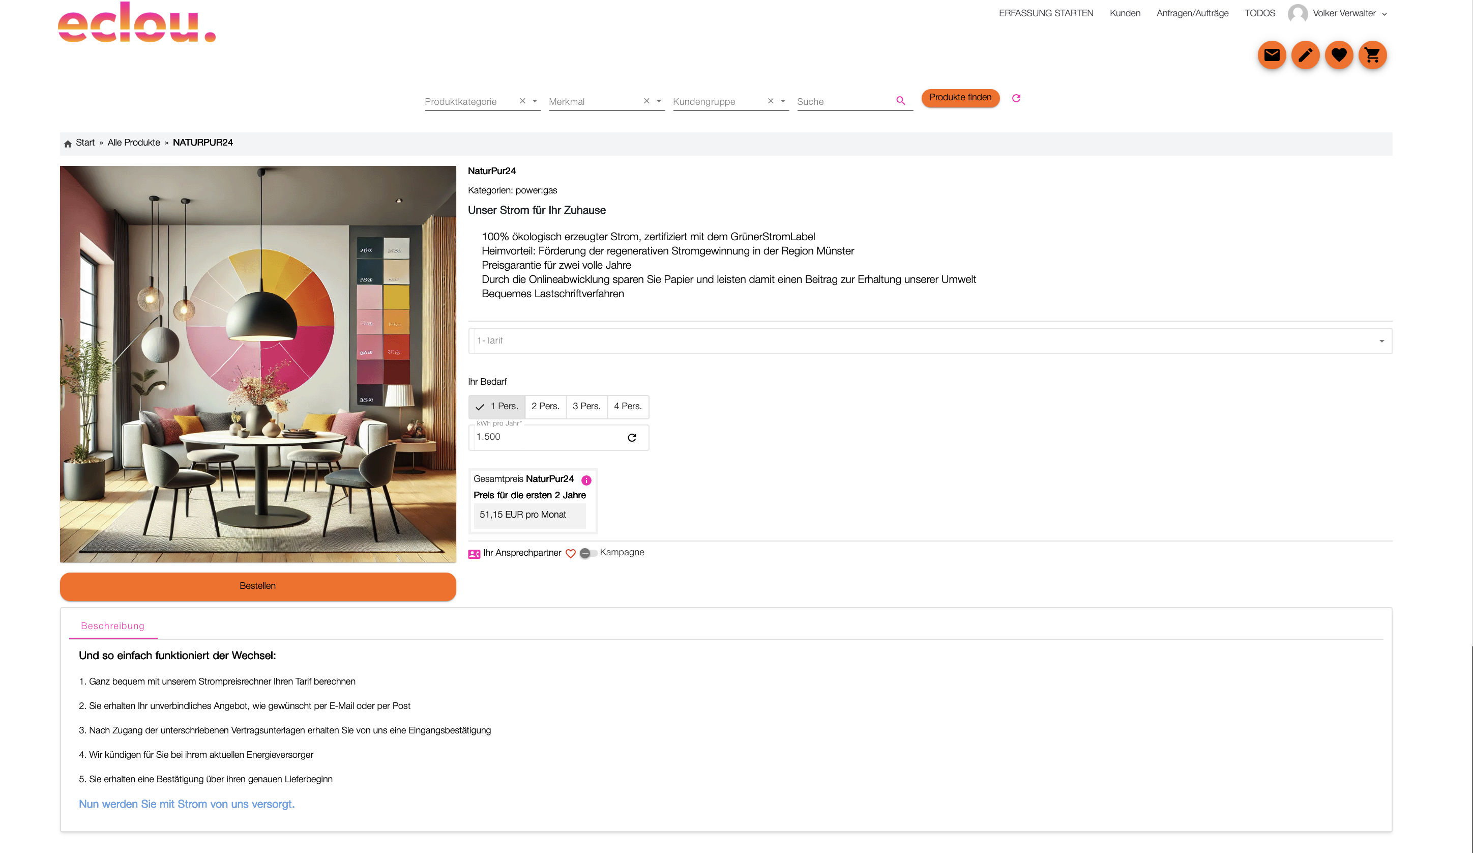
Task: Click the product room image
Action: point(258,364)
